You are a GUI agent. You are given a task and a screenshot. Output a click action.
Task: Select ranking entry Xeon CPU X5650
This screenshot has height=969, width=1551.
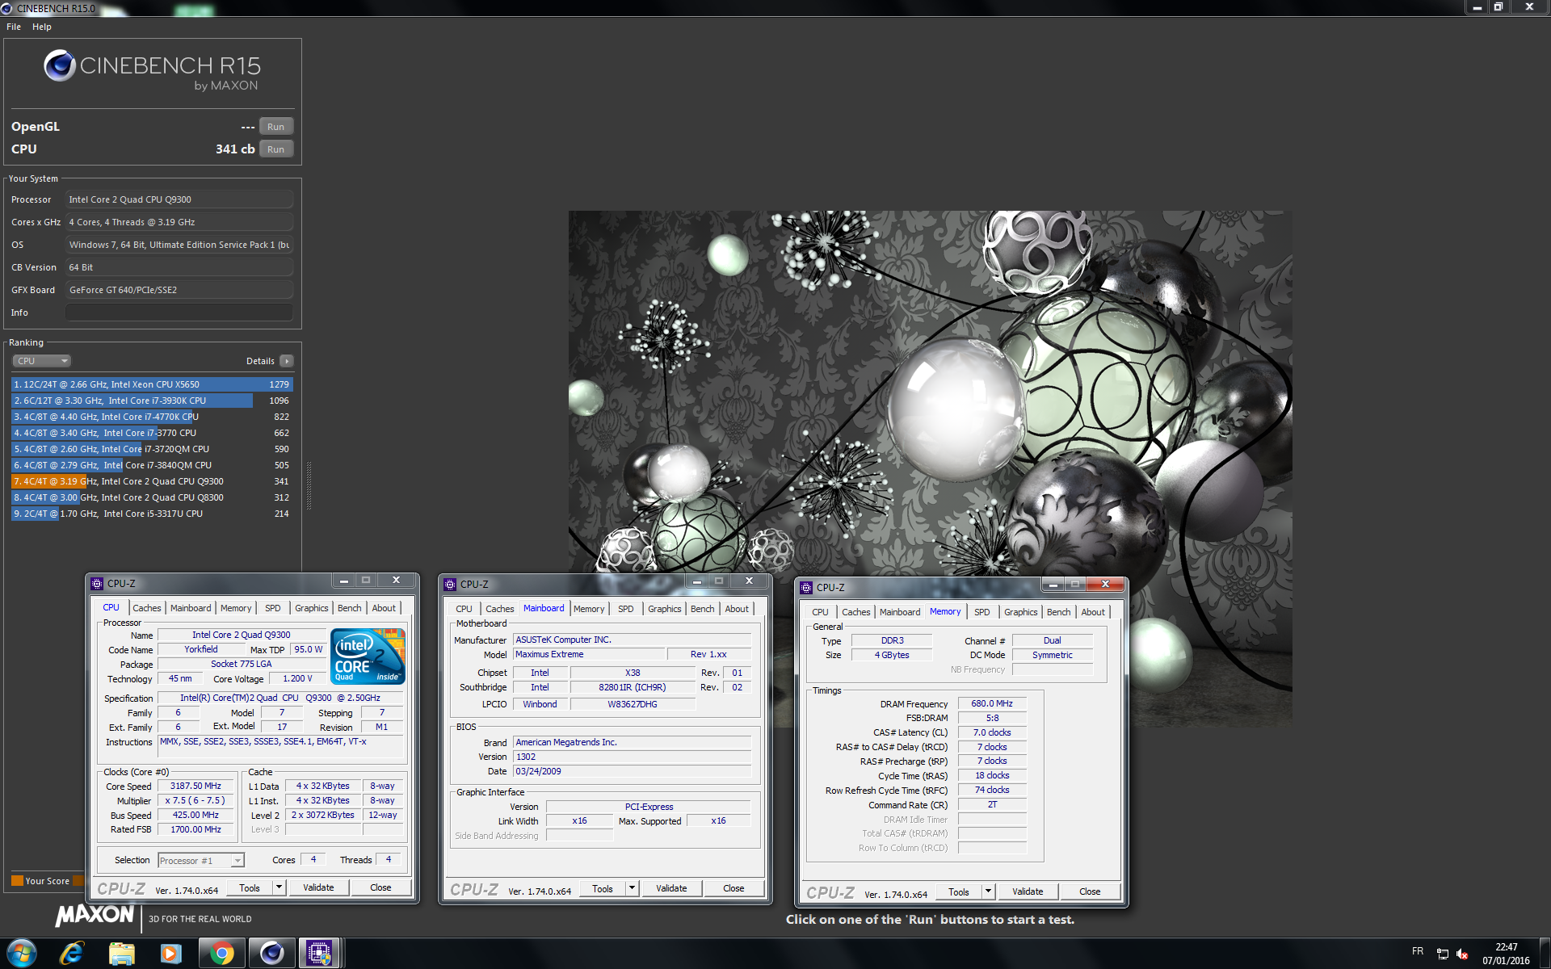pos(152,384)
